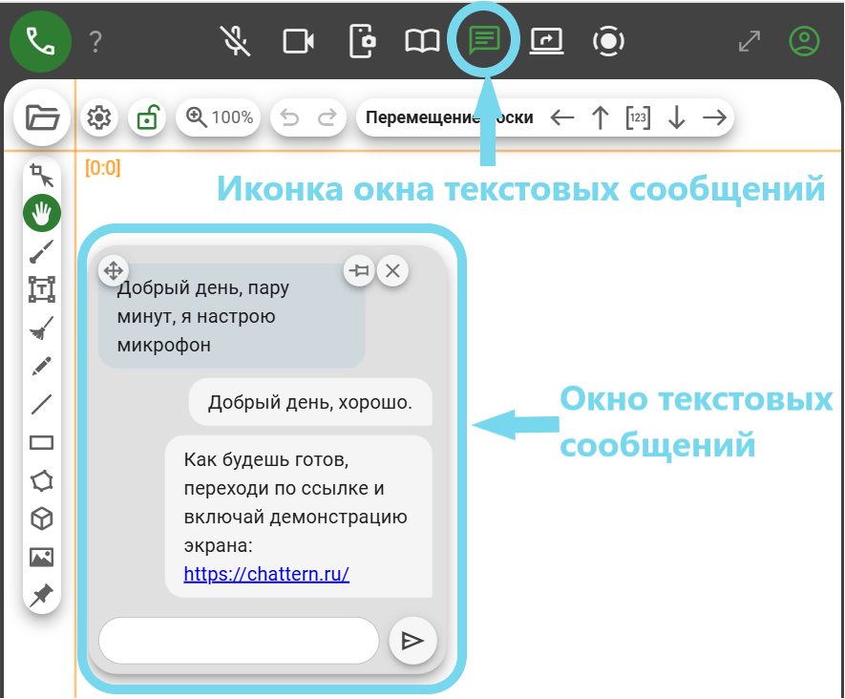The width and height of the screenshot is (845, 699).
Task: Select the rectangle shape tool
Action: (x=42, y=442)
